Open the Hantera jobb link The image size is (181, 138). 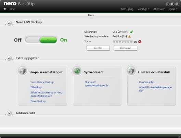[x=146, y=82]
